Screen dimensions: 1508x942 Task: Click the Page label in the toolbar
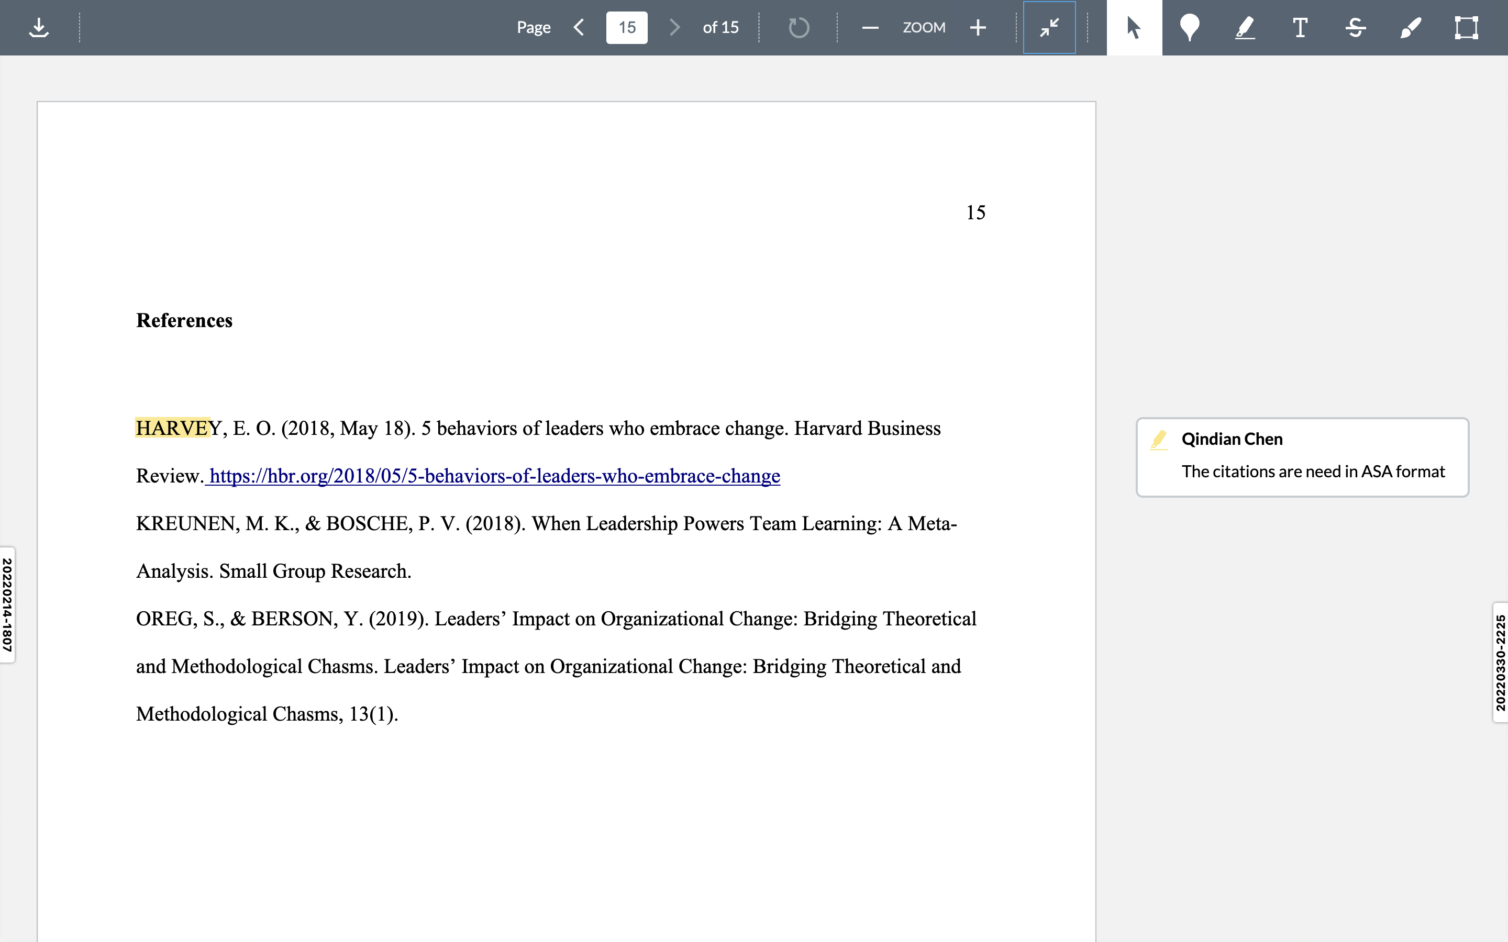pyautogui.click(x=534, y=27)
